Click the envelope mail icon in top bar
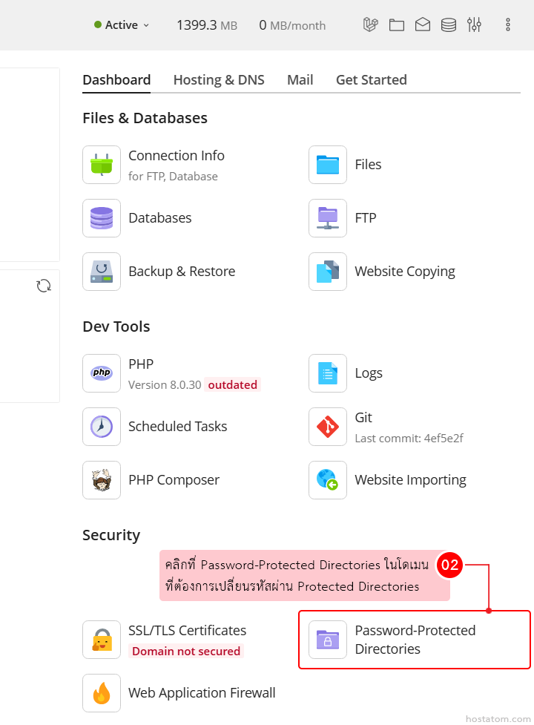Image resolution: width=534 pixels, height=725 pixels. point(423,25)
